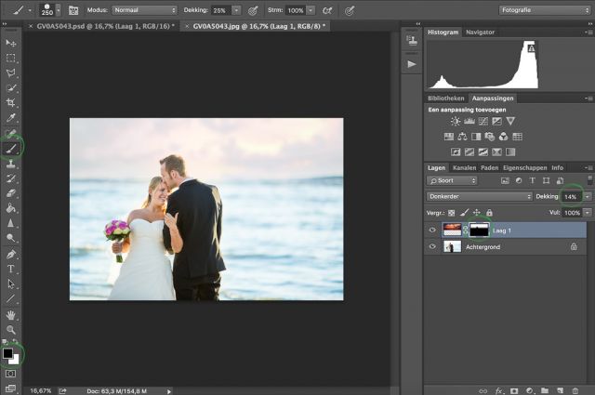595x395 pixels.
Task: Select the History Brush tool
Action: point(10,178)
